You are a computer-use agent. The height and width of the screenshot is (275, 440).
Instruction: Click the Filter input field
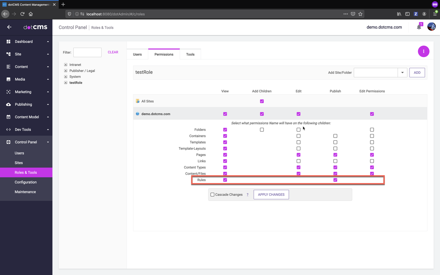click(87, 52)
